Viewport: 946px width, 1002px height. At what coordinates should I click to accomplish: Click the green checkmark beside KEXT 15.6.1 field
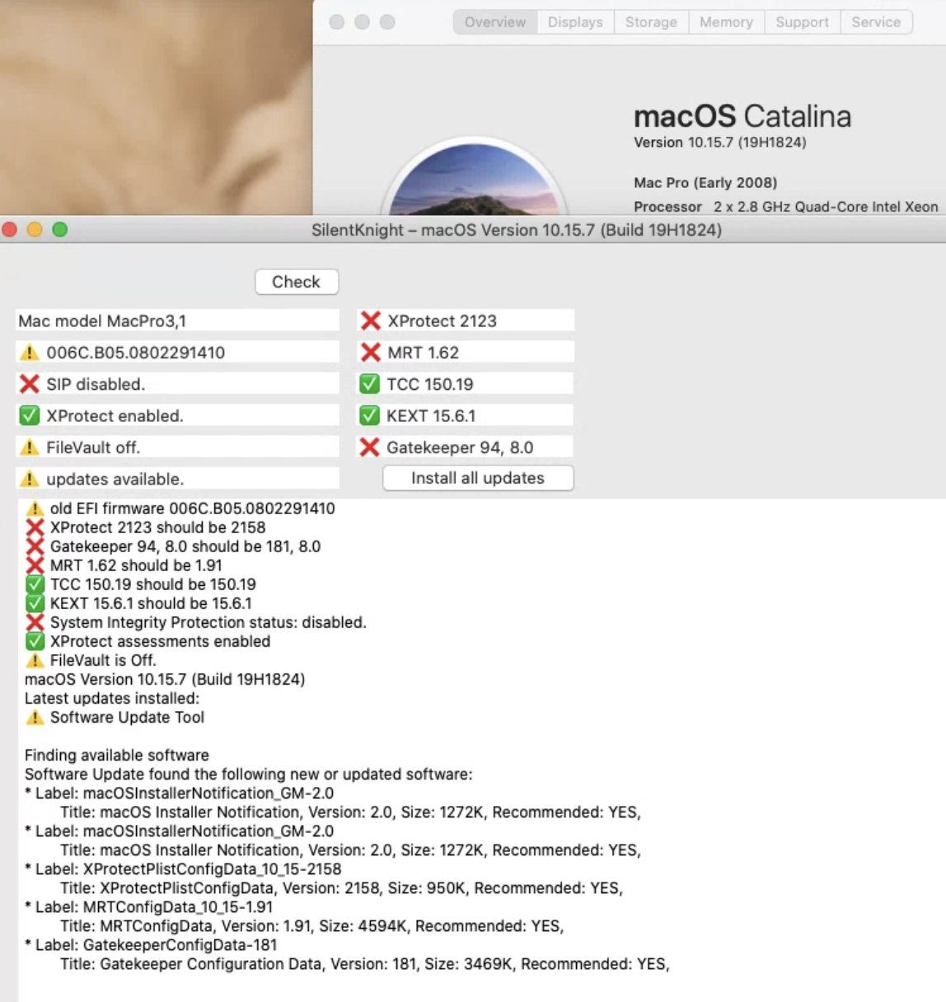[370, 415]
